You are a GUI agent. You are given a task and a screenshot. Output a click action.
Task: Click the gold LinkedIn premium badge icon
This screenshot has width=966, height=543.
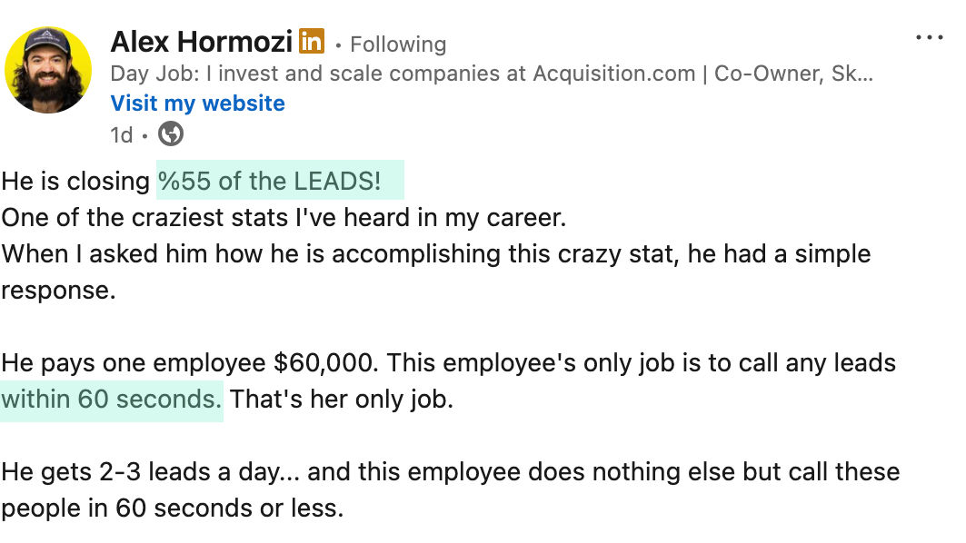pos(312,42)
